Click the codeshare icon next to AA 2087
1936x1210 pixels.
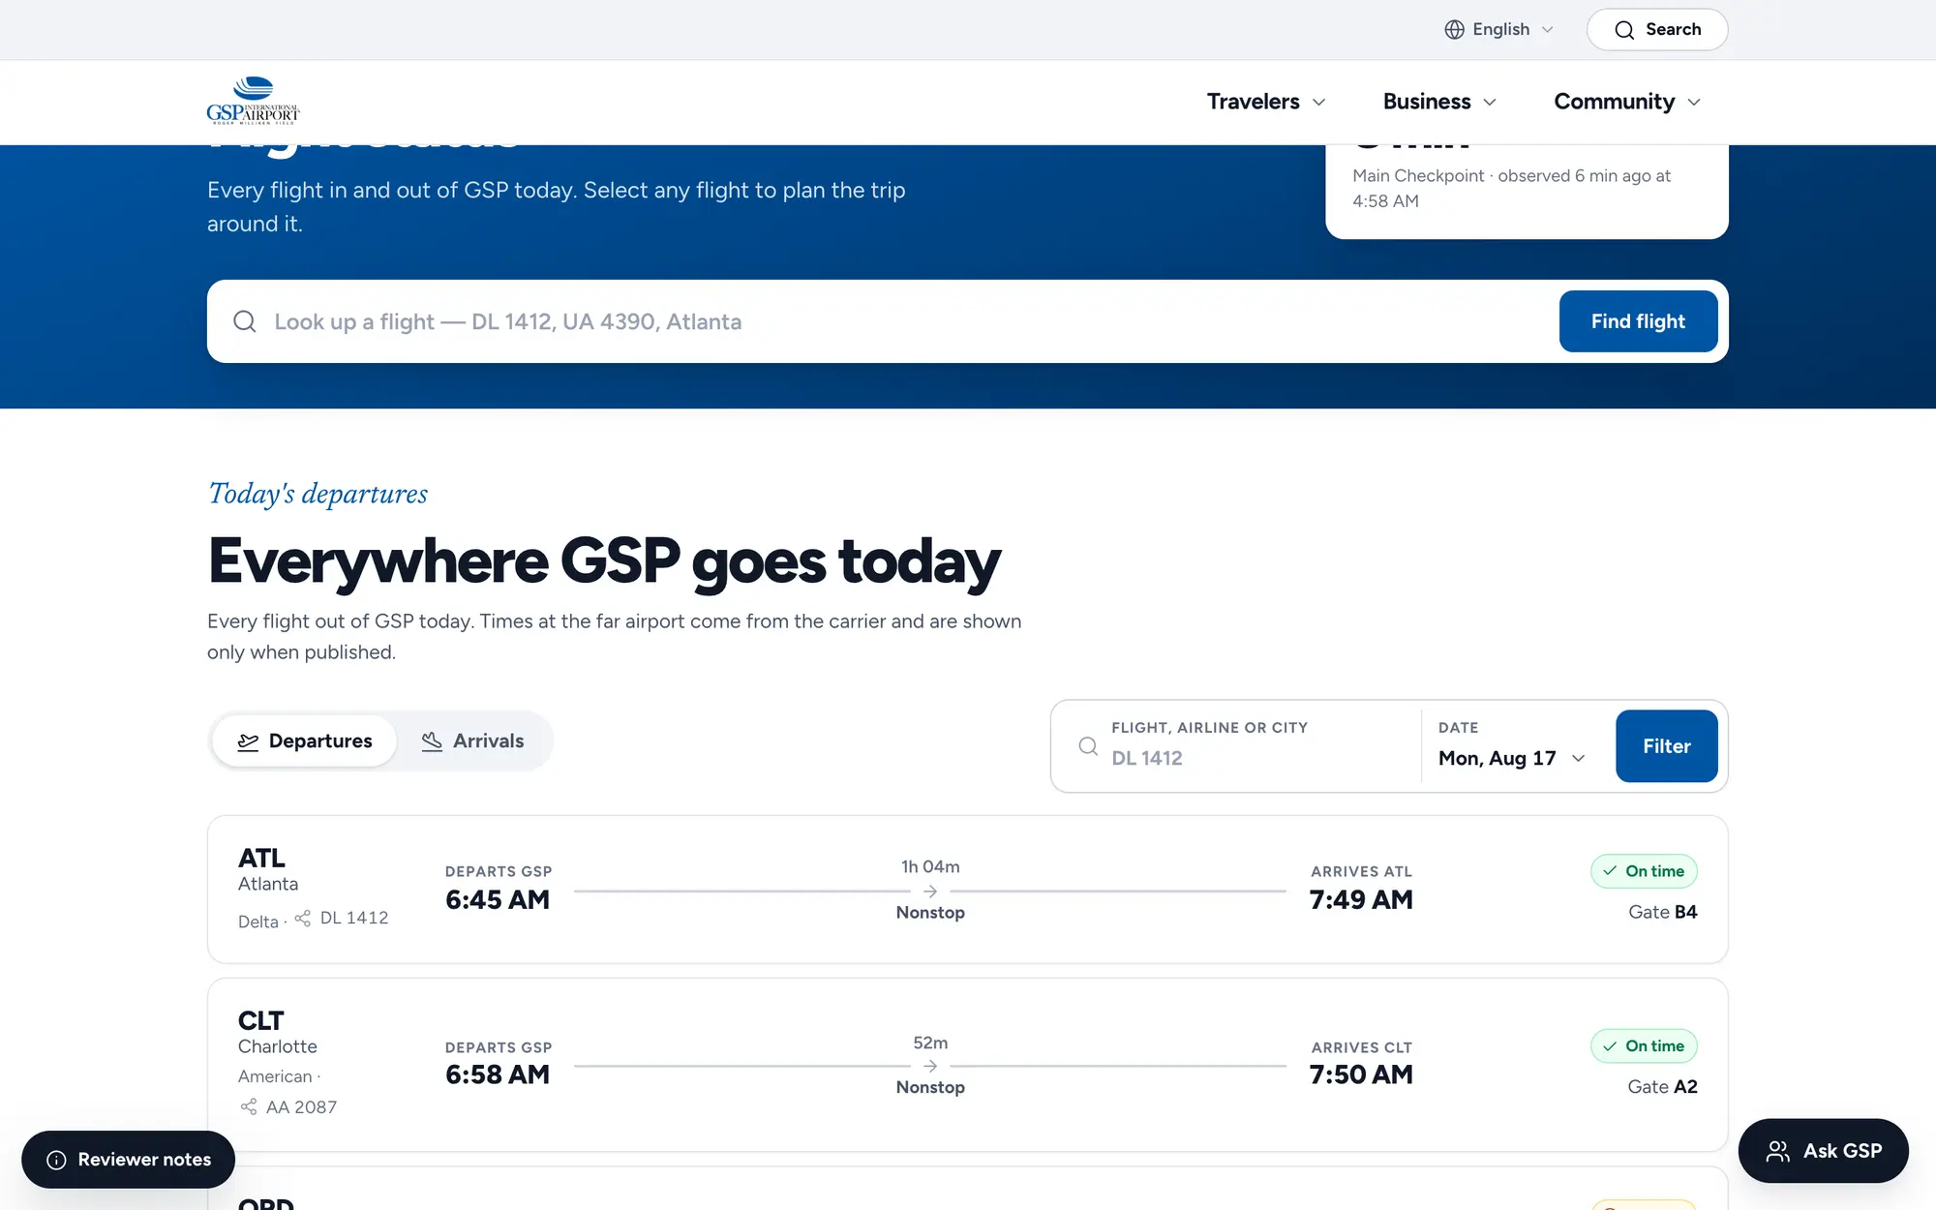coord(249,1106)
